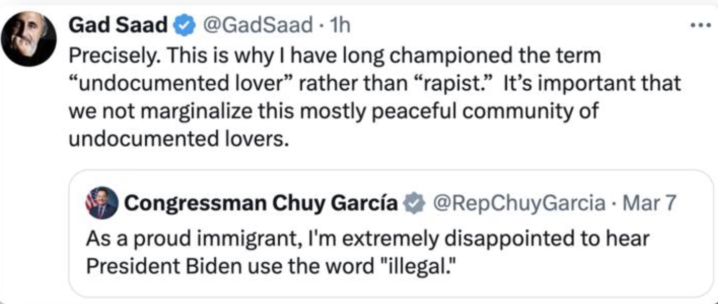718x304 pixels.
Task: Click the Congressman Chuy García name
Action: pyautogui.click(x=261, y=204)
